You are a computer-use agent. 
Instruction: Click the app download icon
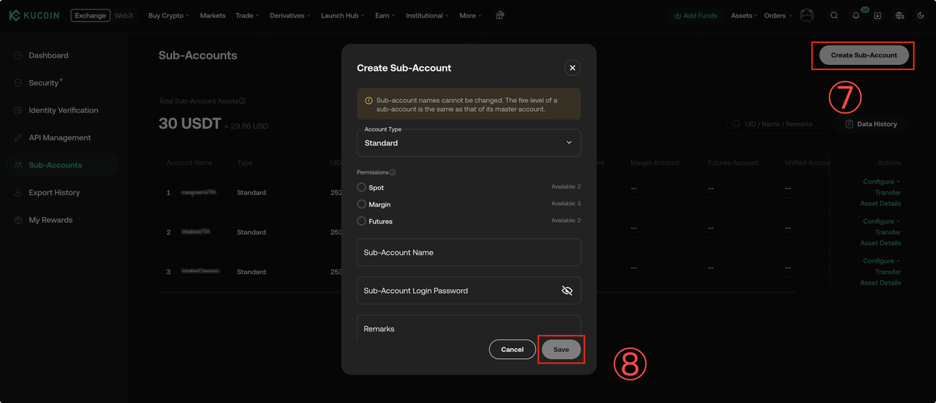click(877, 15)
